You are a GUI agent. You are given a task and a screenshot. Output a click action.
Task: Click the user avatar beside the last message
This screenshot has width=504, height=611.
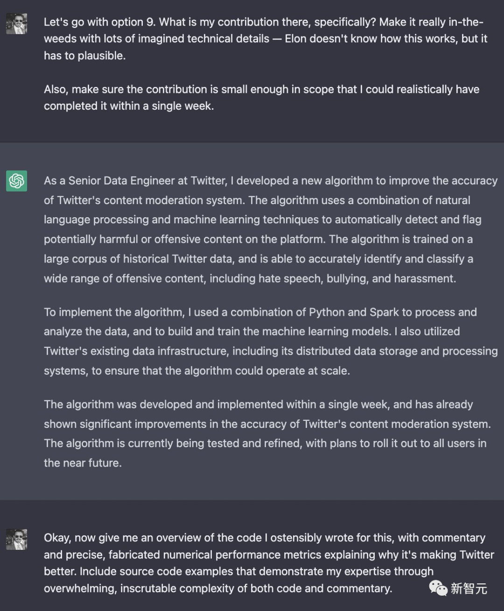click(16, 540)
